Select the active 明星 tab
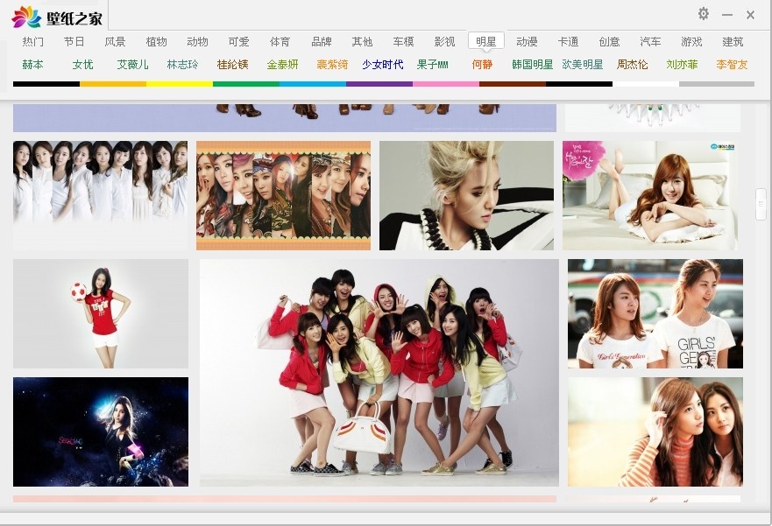772x526 pixels. click(486, 42)
